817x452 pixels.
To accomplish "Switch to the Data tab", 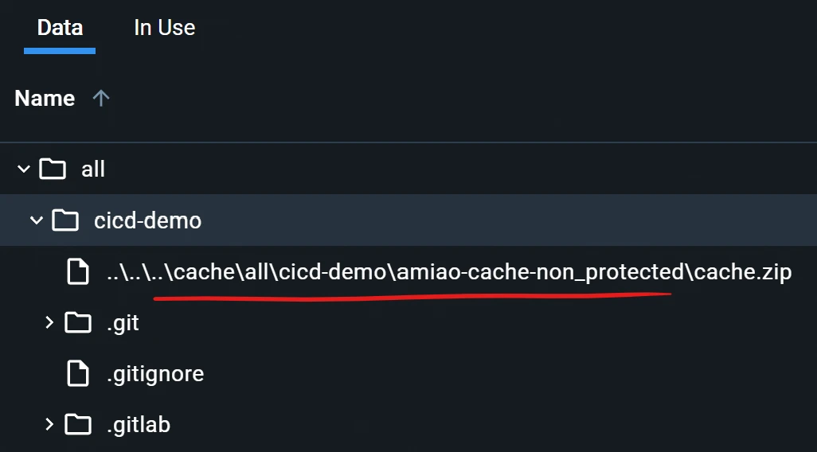I will pos(60,28).
